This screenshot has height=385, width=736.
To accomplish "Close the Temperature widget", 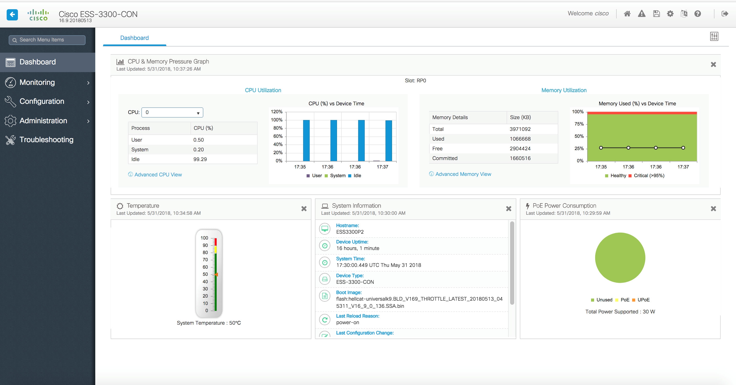I will (304, 209).
